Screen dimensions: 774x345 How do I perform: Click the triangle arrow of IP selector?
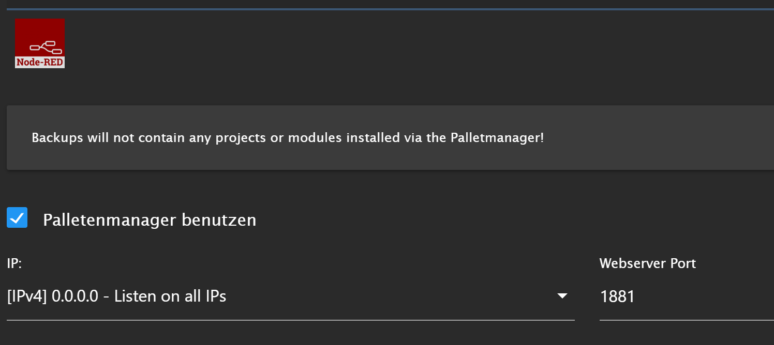pyautogui.click(x=562, y=296)
